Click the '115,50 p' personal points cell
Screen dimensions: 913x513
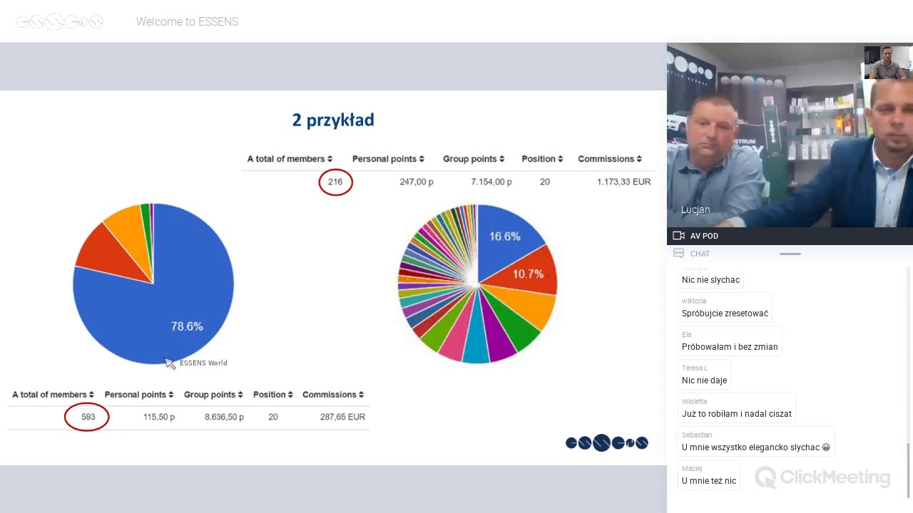tap(159, 417)
